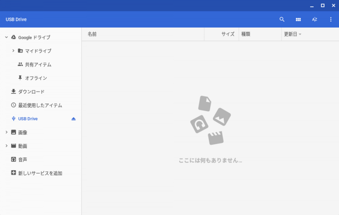
Task: Click the download arrow icon
Action: [x=14, y=91]
